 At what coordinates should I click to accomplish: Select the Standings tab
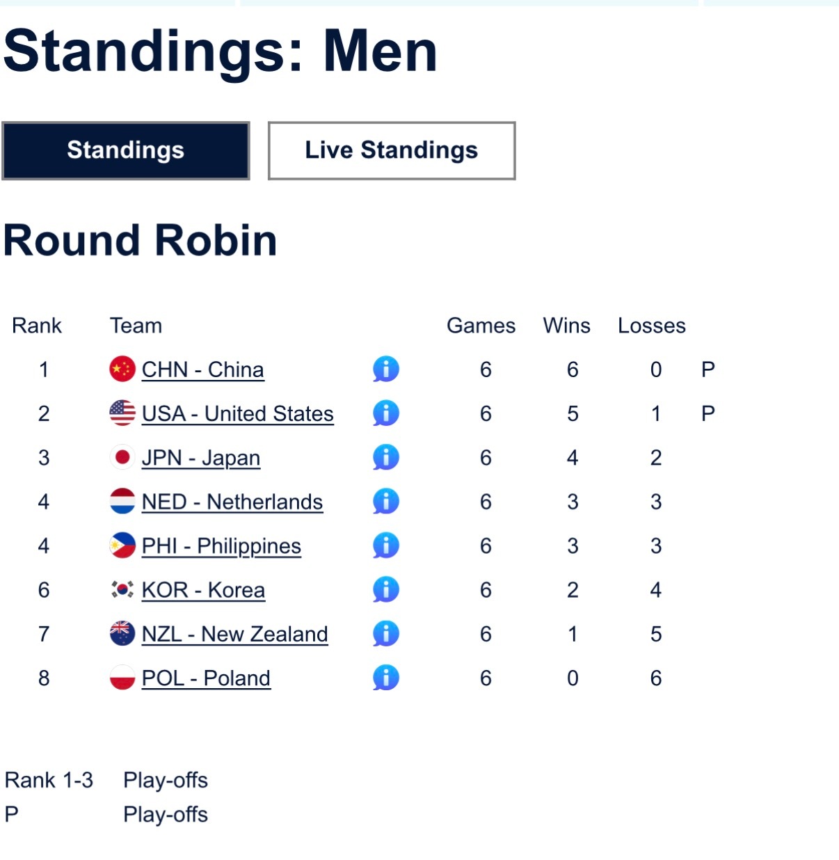pyautogui.click(x=126, y=150)
